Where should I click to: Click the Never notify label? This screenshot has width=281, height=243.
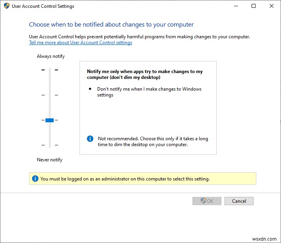(x=50, y=160)
